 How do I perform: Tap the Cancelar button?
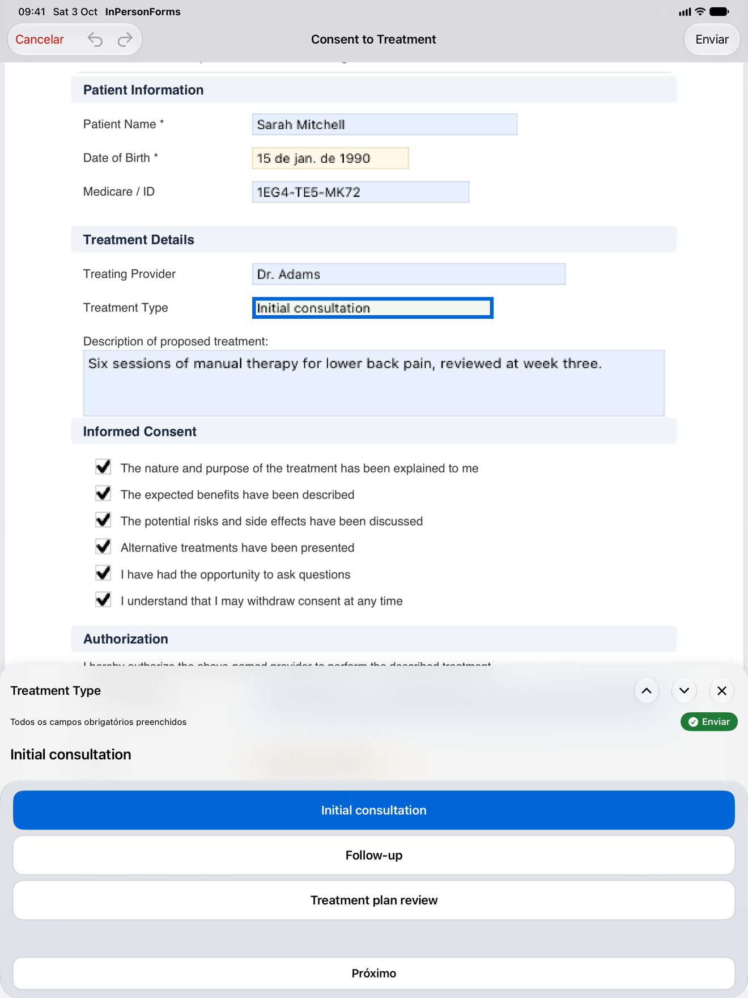(40, 40)
